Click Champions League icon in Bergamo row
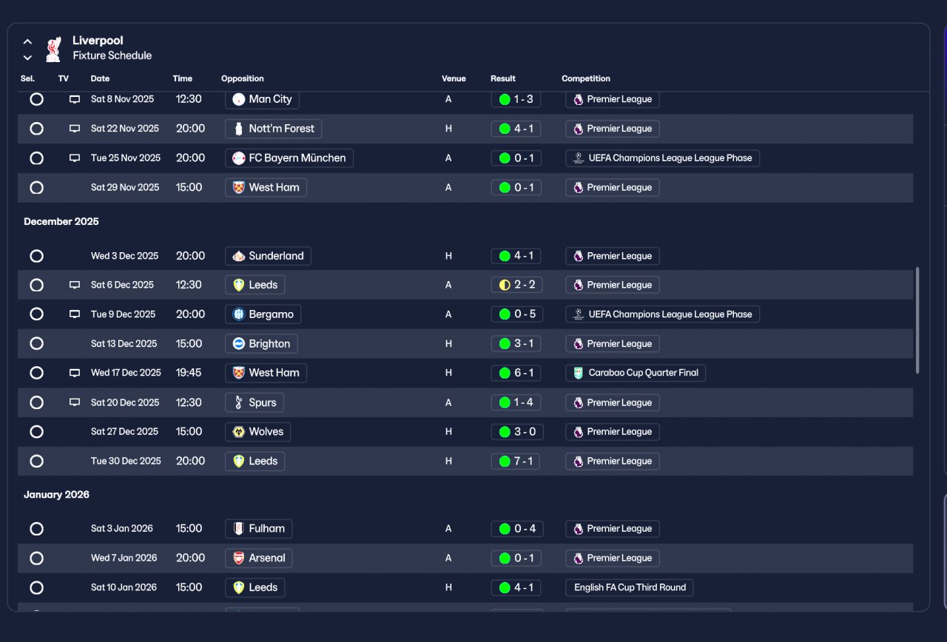Screen dimensions: 947x642 (579, 314)
